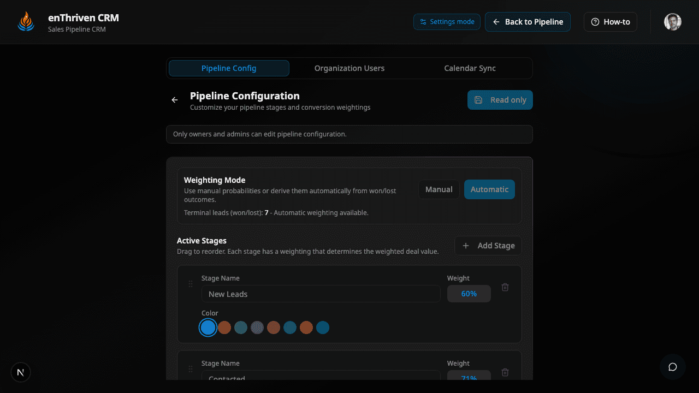Click the New Leads stage name field
The width and height of the screenshot is (699, 393).
coord(321,294)
